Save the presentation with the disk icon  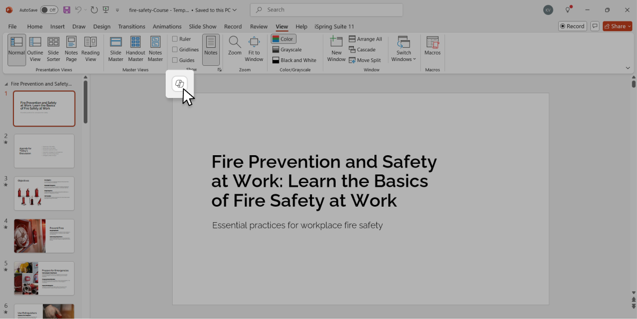point(66,10)
